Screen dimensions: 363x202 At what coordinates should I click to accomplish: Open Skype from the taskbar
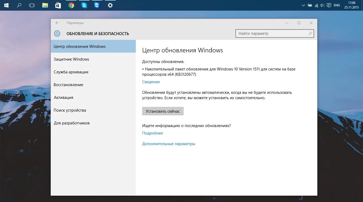84,5
